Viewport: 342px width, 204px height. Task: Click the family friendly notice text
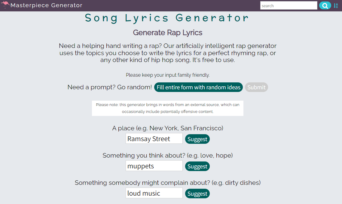click(x=167, y=75)
